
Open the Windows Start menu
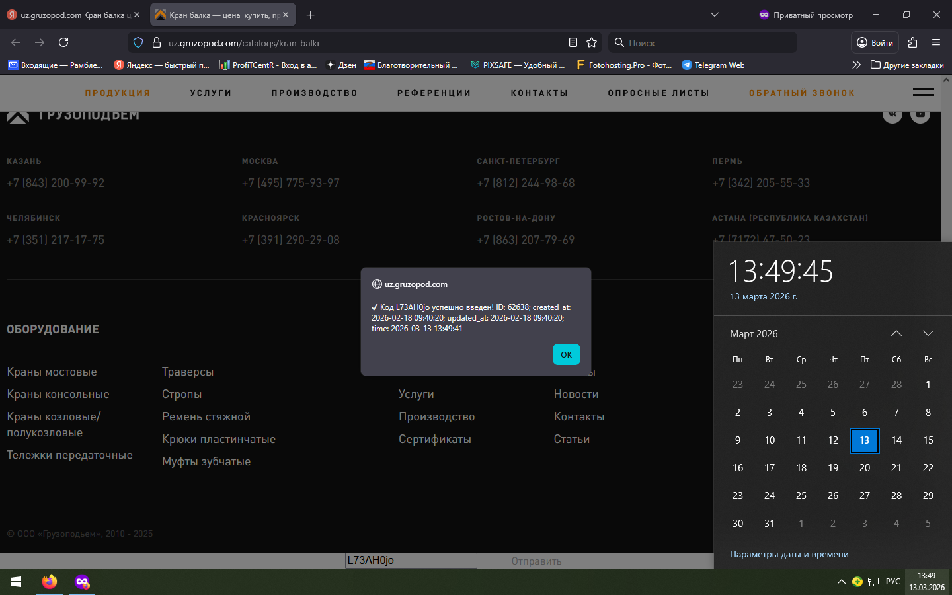tap(16, 582)
